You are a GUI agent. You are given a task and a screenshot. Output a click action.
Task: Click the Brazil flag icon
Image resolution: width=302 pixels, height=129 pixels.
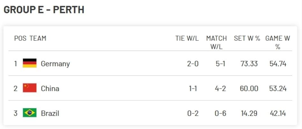pyautogui.click(x=30, y=113)
